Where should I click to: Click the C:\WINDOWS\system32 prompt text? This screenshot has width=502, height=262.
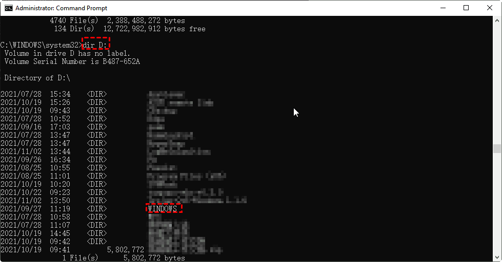point(41,46)
